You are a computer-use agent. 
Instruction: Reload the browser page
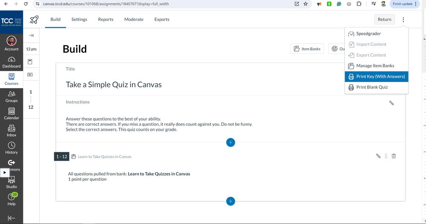click(x=26, y=4)
